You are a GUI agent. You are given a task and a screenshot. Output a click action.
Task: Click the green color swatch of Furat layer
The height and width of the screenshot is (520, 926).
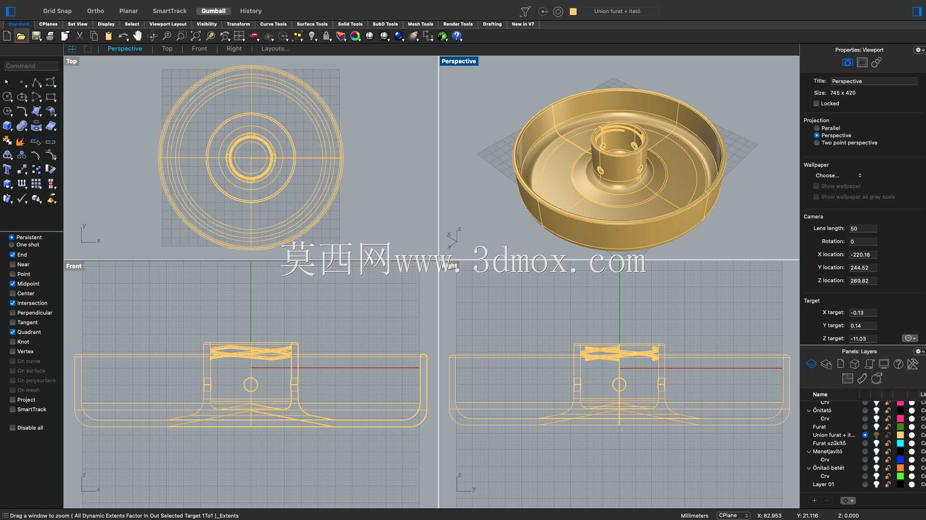[900, 427]
